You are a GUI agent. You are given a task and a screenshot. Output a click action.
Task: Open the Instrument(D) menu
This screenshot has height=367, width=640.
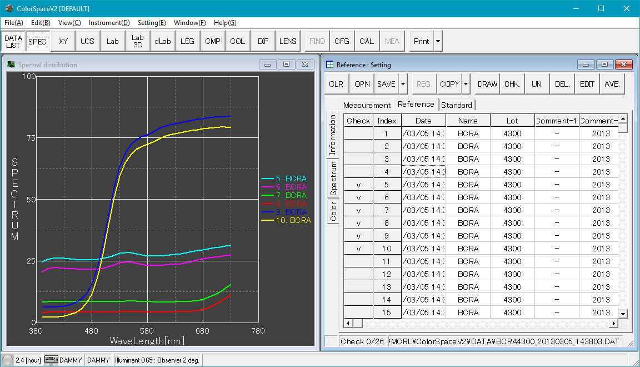109,23
